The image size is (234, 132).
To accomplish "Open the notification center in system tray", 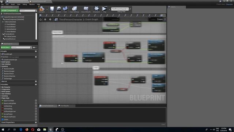I will [x=230, y=129].
